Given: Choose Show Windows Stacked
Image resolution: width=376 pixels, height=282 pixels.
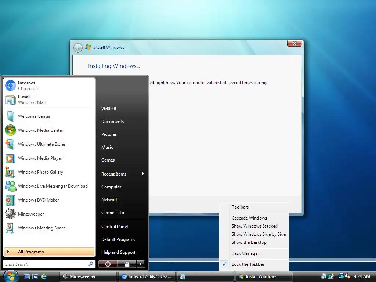Looking at the screenshot, I should (254, 226).
